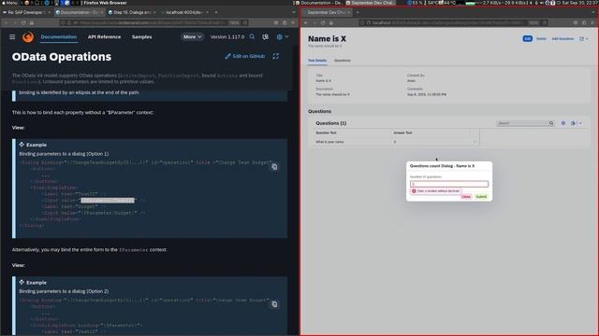Select the Step 16: Dialogs browser tab
599x336 pixels.
[x=132, y=12]
